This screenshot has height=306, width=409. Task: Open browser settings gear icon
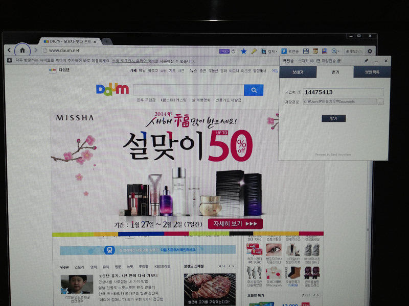pyautogui.click(x=370, y=51)
